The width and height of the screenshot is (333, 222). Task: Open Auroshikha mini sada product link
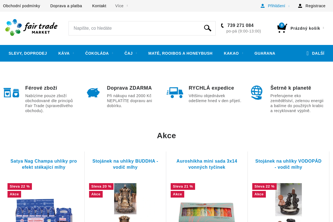point(207,164)
